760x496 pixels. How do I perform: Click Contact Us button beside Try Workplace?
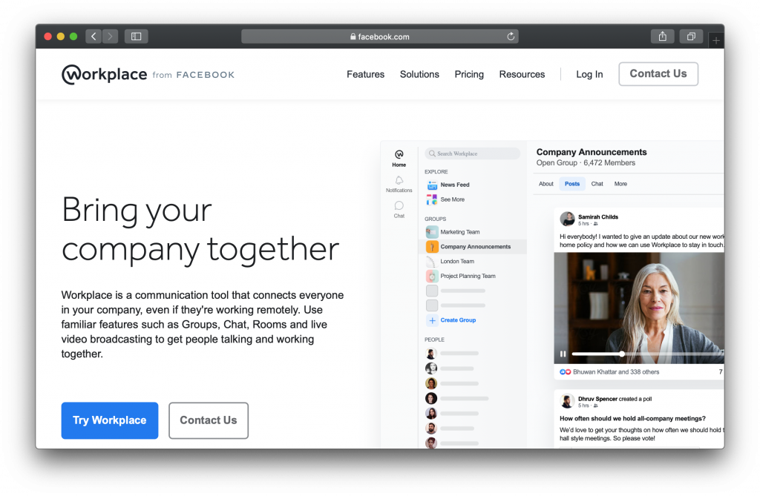pos(209,420)
